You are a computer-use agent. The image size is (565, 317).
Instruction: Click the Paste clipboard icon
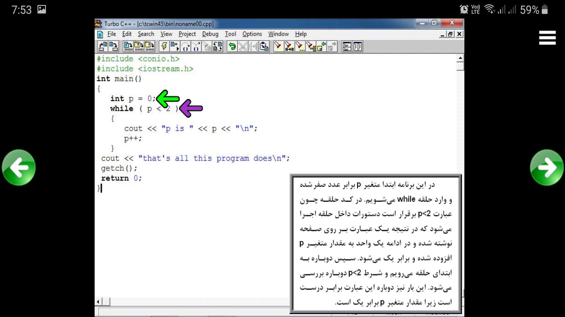click(264, 46)
